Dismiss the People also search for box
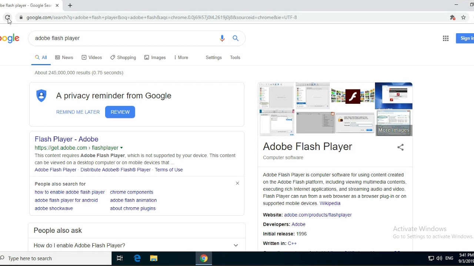This screenshot has width=474, height=266. tap(237, 183)
